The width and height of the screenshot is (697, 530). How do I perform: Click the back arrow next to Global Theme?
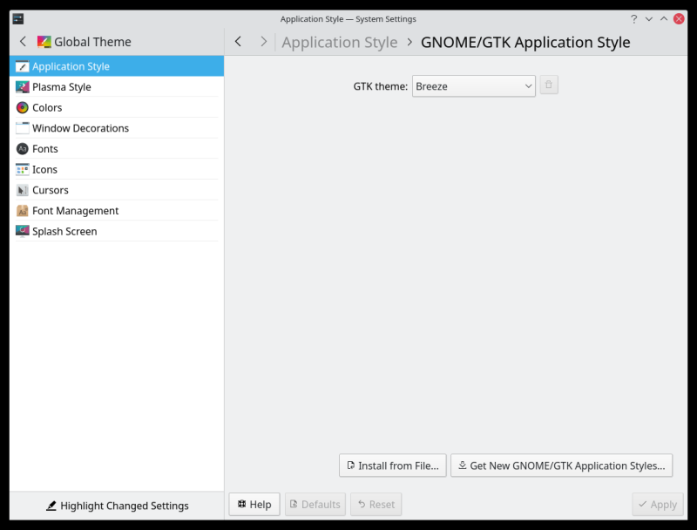[23, 41]
